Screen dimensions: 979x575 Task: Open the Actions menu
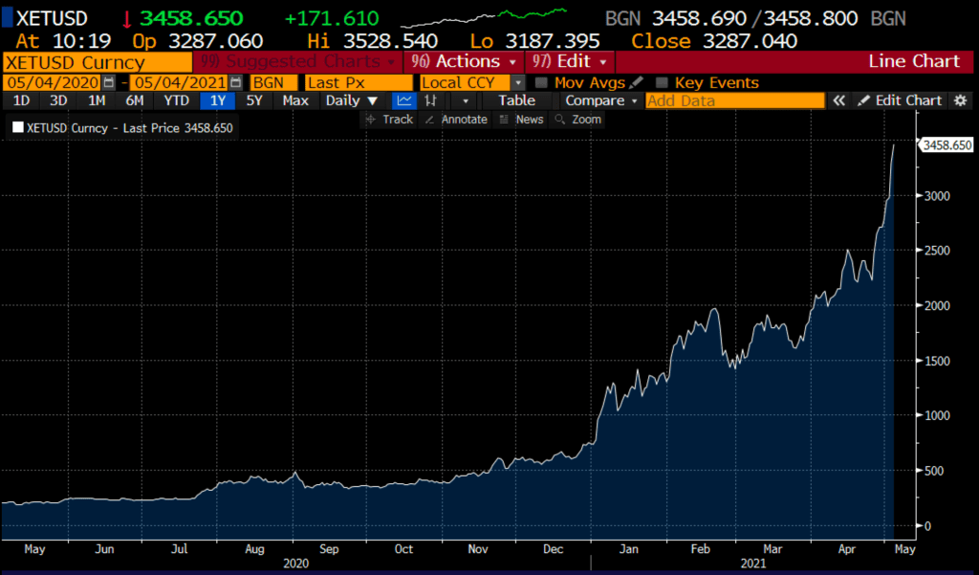(464, 61)
